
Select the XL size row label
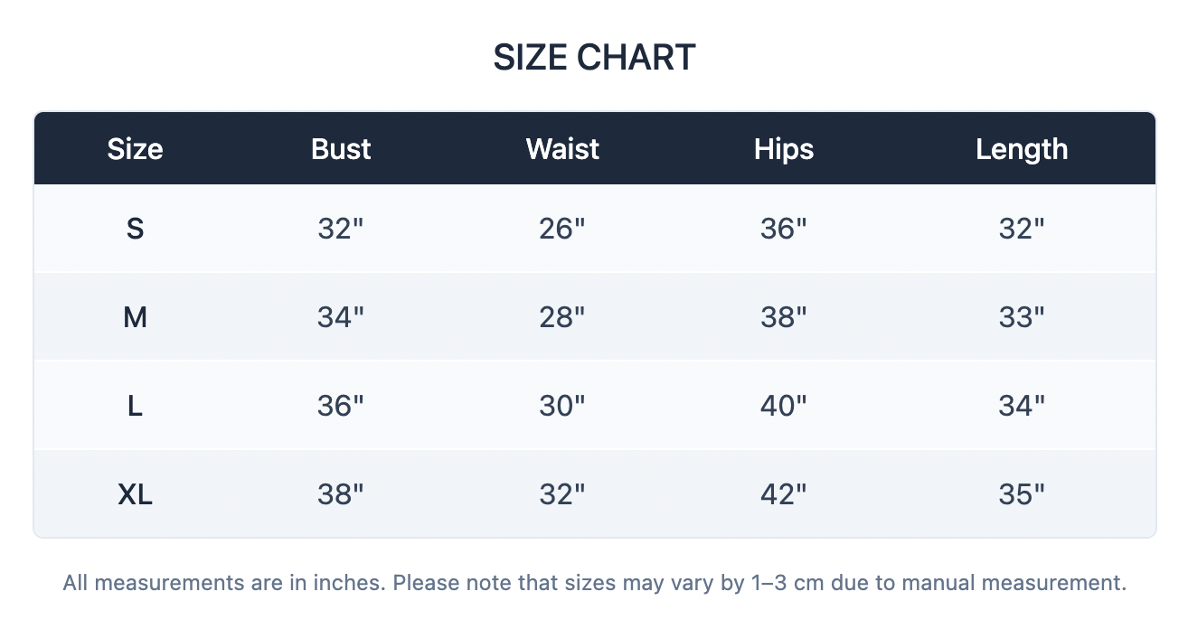[135, 494]
